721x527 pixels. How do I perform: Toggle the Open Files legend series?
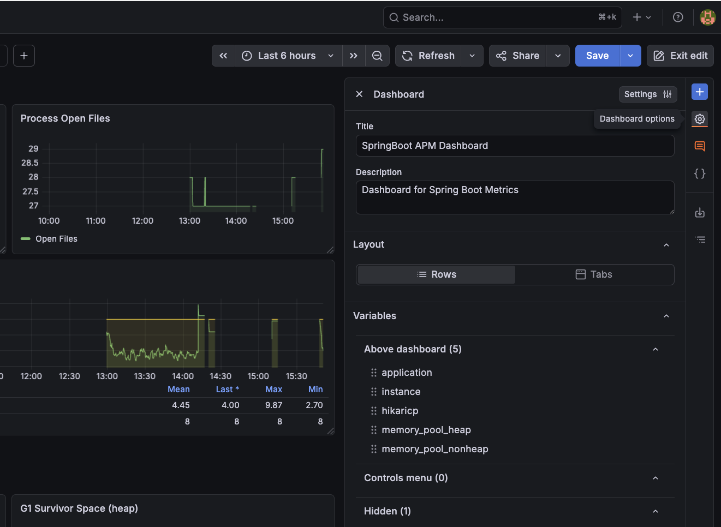click(x=56, y=239)
